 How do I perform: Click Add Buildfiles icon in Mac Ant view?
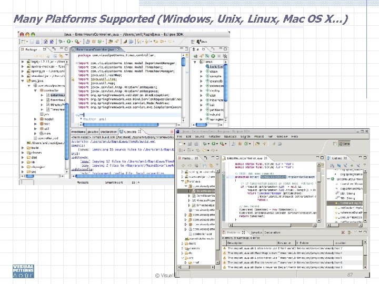coord(195,56)
